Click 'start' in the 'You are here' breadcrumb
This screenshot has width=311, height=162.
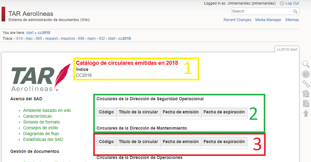point(30,33)
